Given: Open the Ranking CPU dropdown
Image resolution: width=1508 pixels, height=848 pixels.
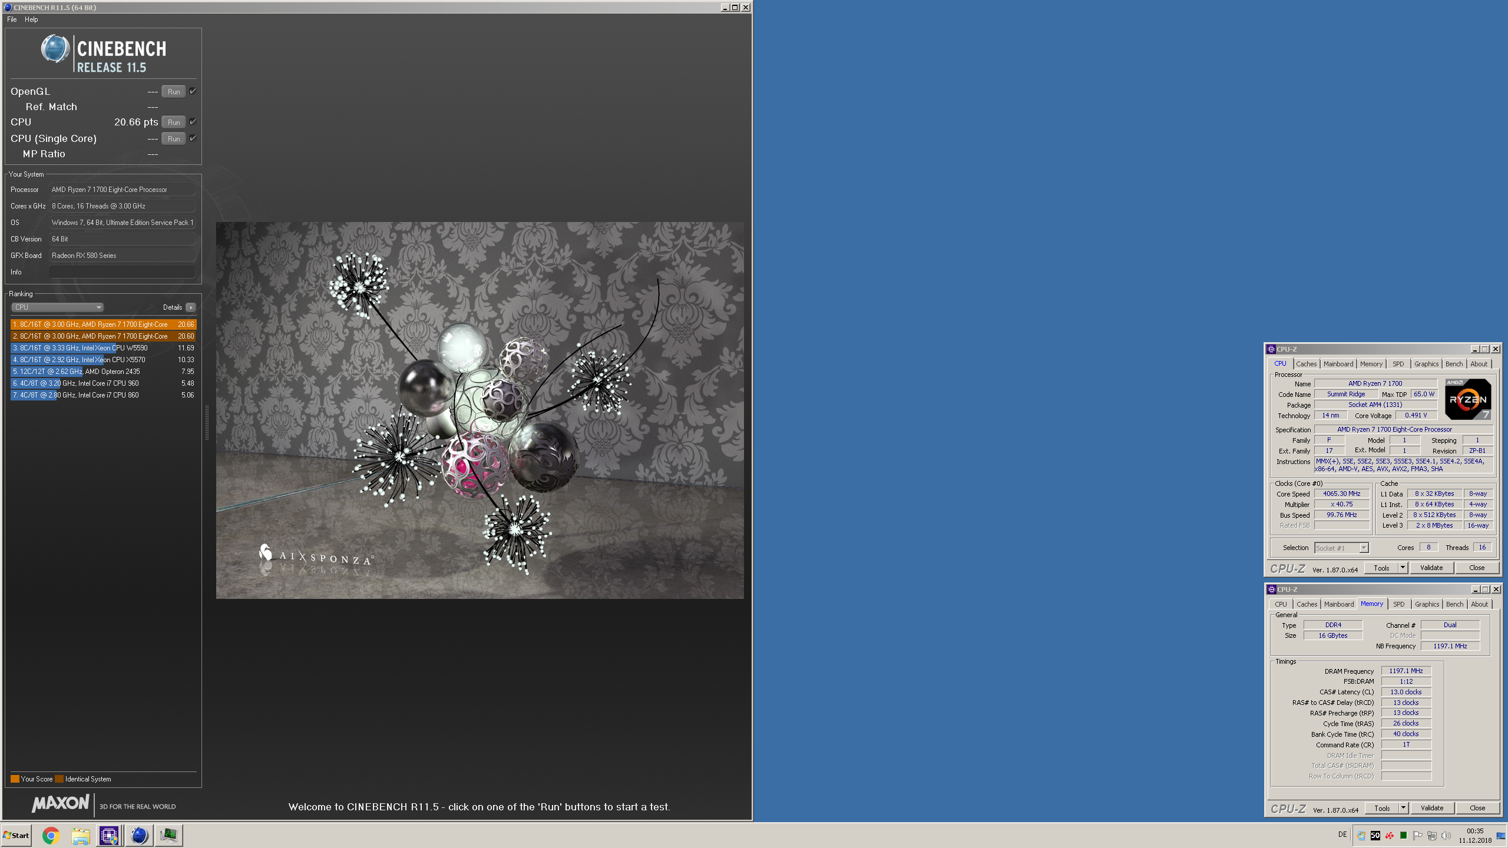Looking at the screenshot, I should [57, 307].
